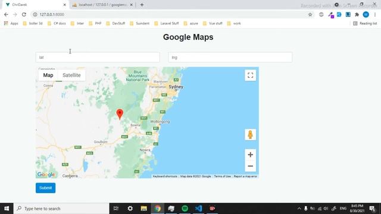
Task: Click the site info icon in address bar
Action: coord(35,14)
